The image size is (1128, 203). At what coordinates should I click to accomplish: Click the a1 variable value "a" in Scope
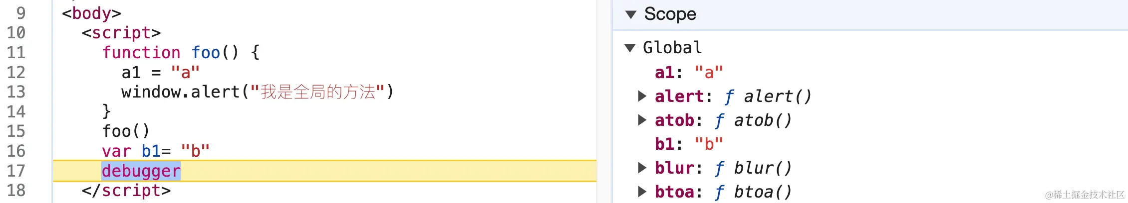708,73
